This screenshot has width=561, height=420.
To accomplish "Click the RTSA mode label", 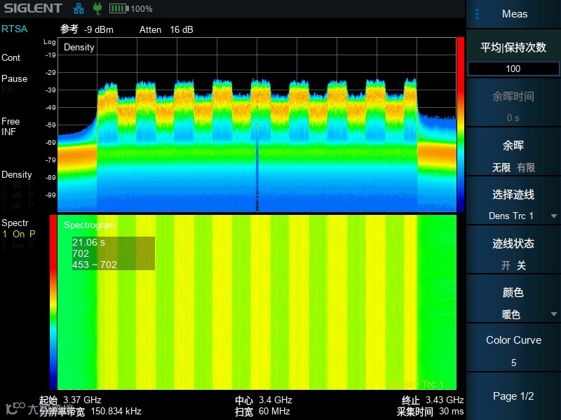I will coord(14,29).
